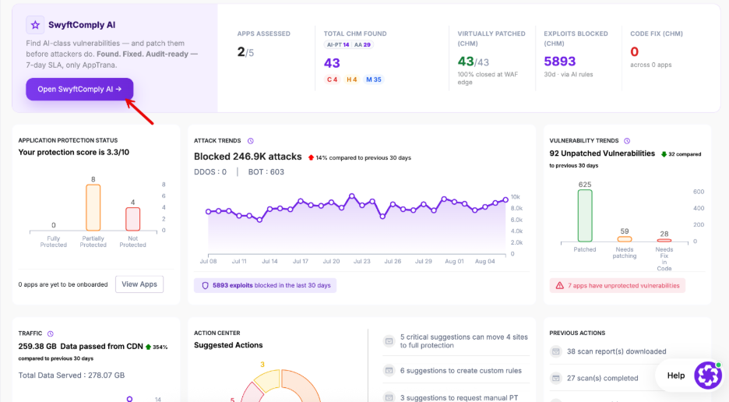Open the purple chat assistant icon
Screen dimensions: 729x402
click(708, 375)
